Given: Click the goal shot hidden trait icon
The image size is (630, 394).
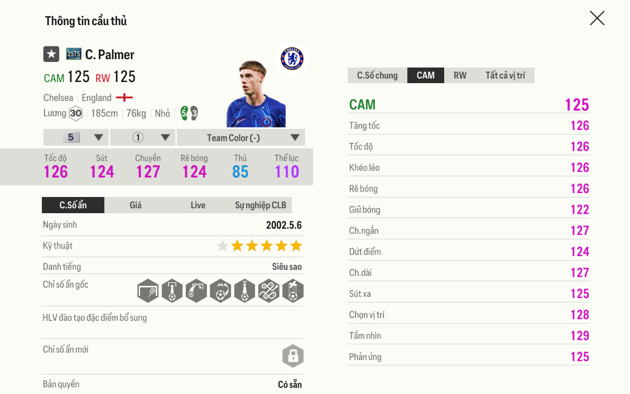Looking at the screenshot, I should 148,291.
